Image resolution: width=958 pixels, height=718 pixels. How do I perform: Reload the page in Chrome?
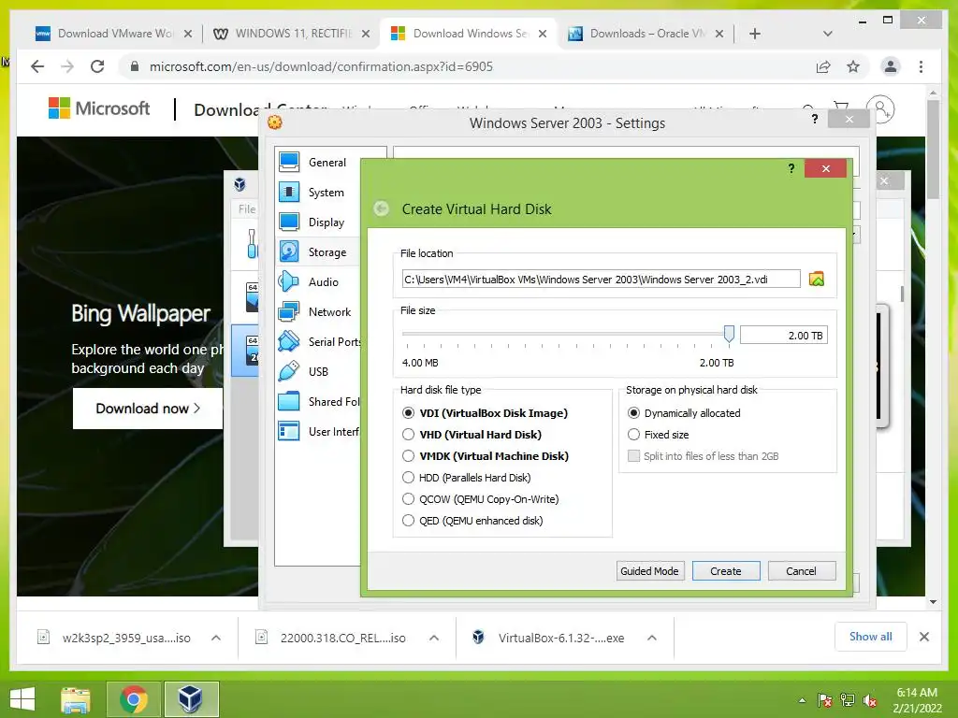[97, 66]
